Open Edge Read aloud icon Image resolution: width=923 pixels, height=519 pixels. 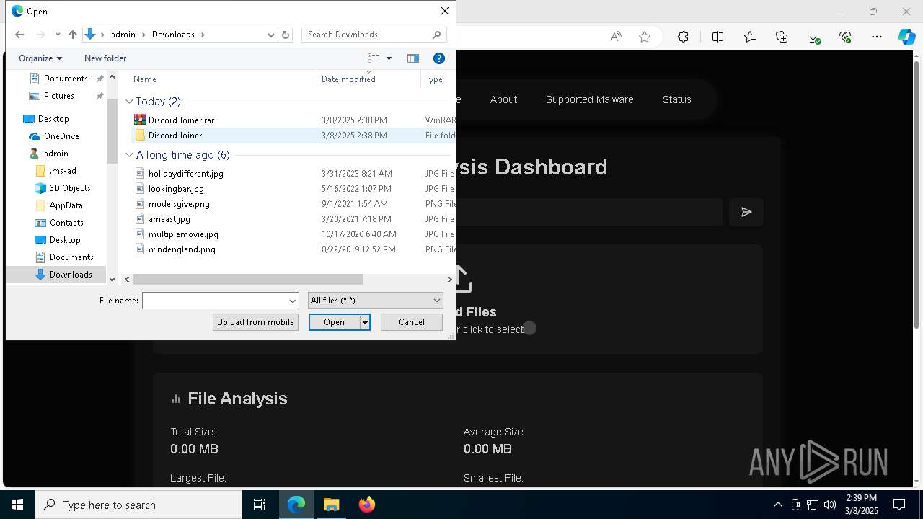(x=615, y=37)
